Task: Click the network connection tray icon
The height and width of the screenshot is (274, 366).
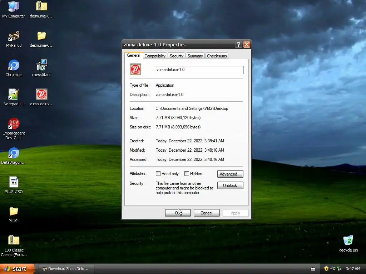Action: click(333, 269)
